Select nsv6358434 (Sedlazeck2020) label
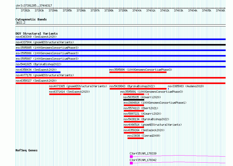The width and height of the screenshot is (233, 166). pyautogui.click(x=36, y=70)
